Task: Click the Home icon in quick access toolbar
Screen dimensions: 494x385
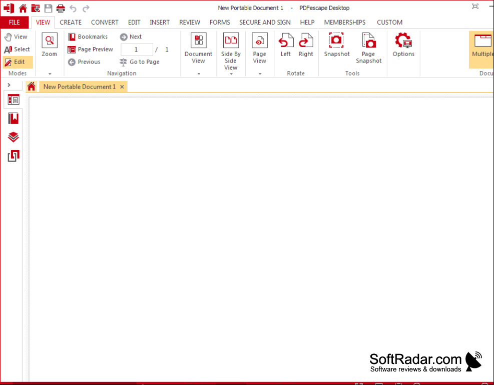Action: coord(23,8)
